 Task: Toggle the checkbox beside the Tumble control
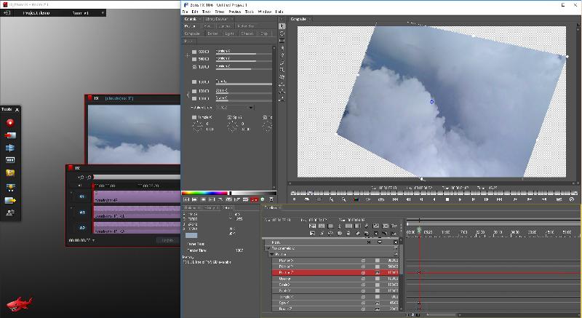coord(194,117)
